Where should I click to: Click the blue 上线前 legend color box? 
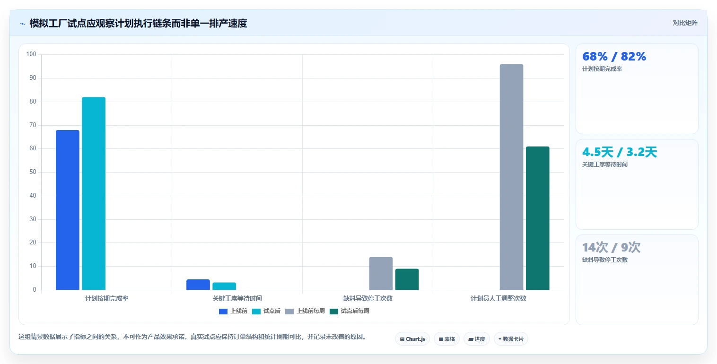pos(223,311)
